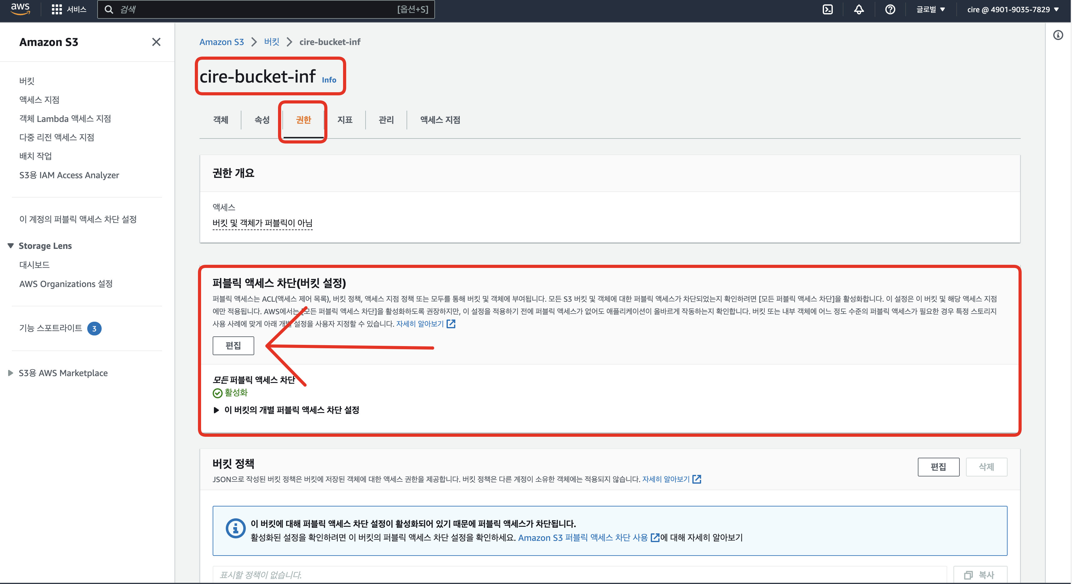Open 자세히 알아보기 link in public access section
The height and width of the screenshot is (584, 1072).
pos(420,324)
